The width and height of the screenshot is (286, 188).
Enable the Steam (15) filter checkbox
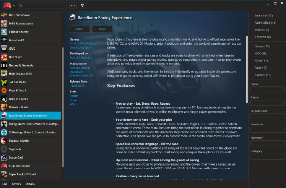pyautogui.click(x=252, y=46)
